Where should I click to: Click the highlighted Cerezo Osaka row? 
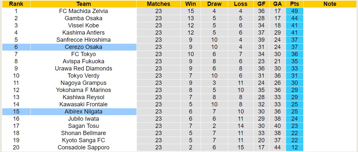point(83,47)
